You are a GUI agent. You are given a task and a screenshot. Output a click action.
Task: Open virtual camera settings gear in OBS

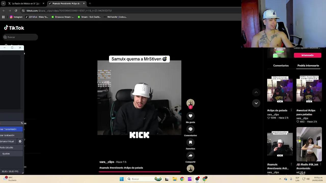click(x=20, y=141)
